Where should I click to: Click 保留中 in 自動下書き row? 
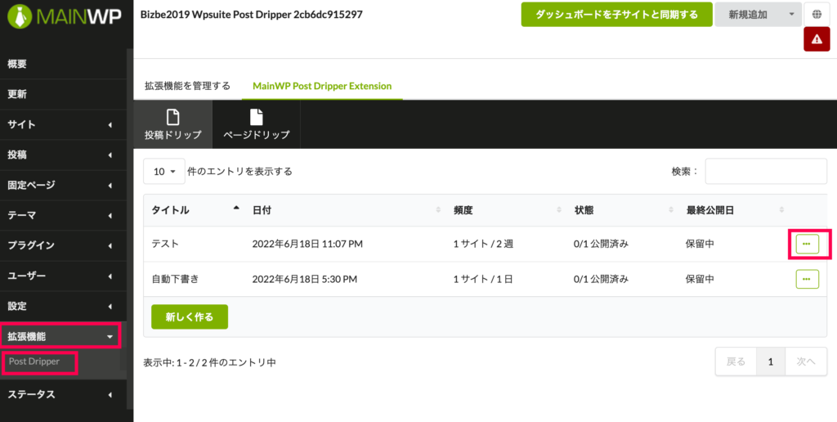(x=700, y=279)
